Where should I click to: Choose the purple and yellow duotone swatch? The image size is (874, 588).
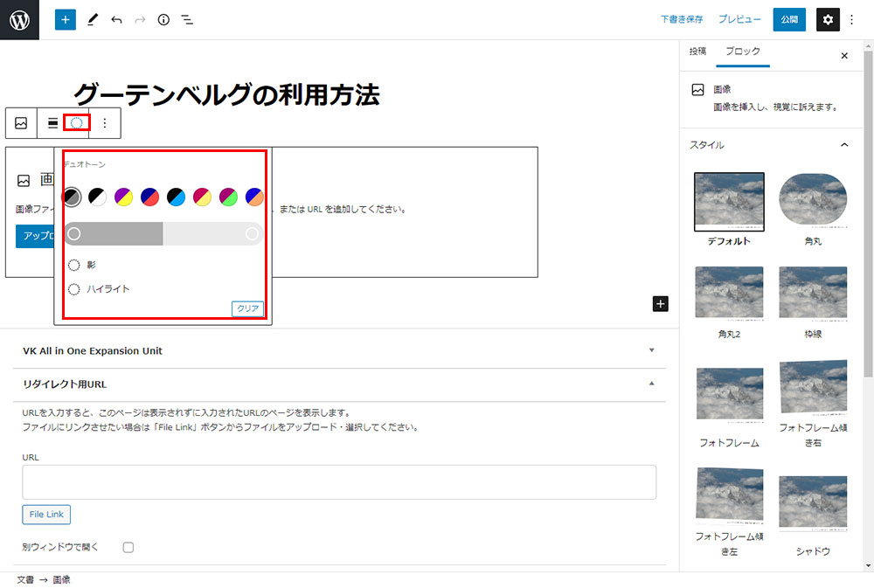(x=123, y=197)
